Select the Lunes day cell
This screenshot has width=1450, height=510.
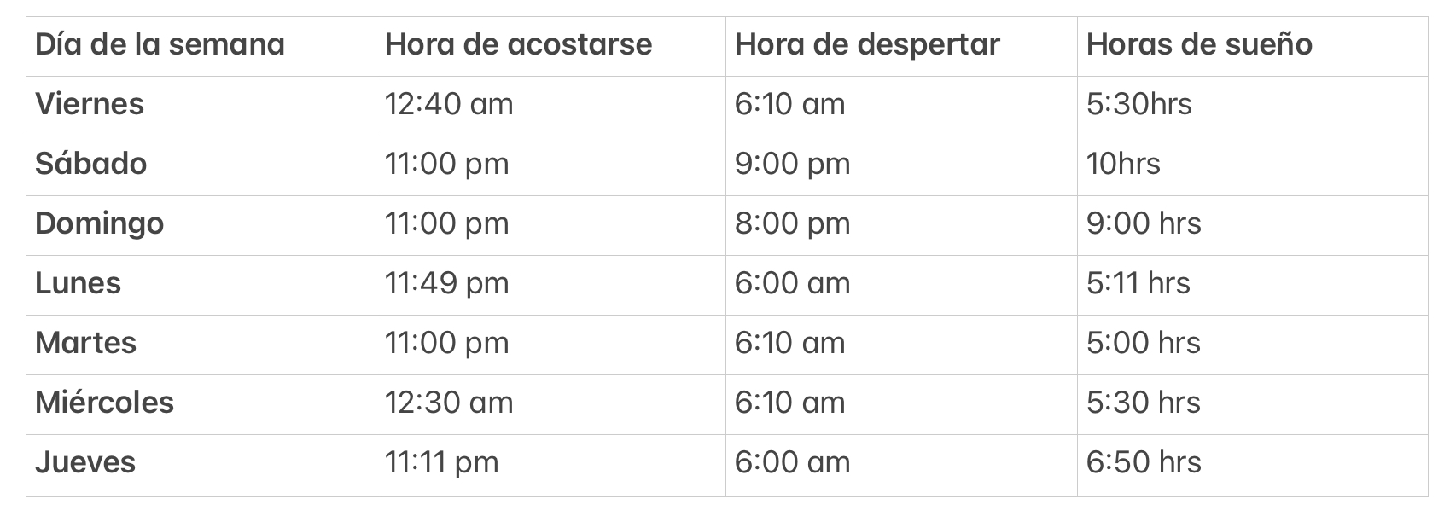tap(78, 283)
